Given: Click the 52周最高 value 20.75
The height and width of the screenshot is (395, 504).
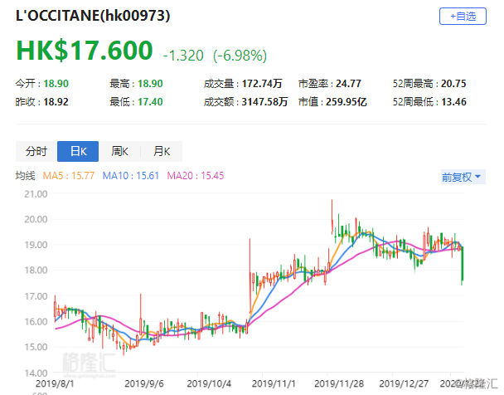Looking at the screenshot, I should pos(453,84).
